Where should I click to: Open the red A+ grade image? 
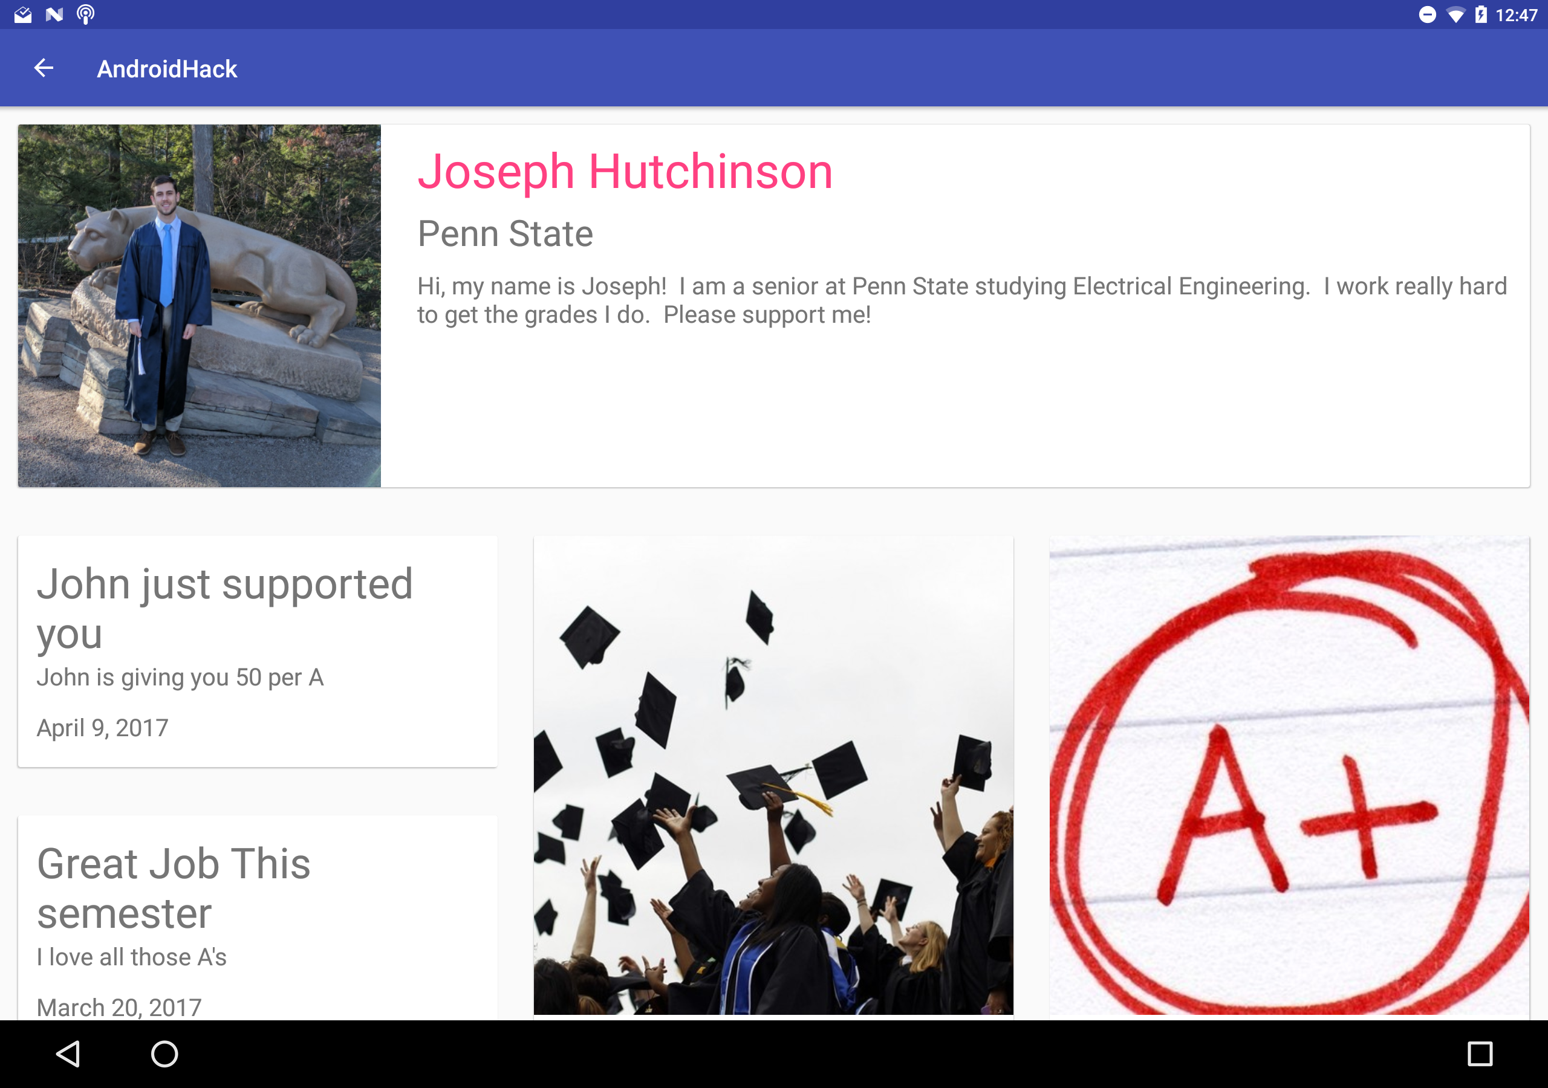(x=1289, y=776)
